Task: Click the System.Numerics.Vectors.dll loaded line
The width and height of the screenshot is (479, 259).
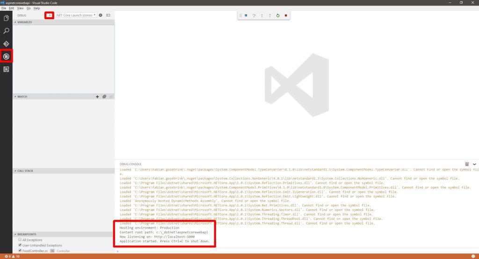Action: click(247, 210)
